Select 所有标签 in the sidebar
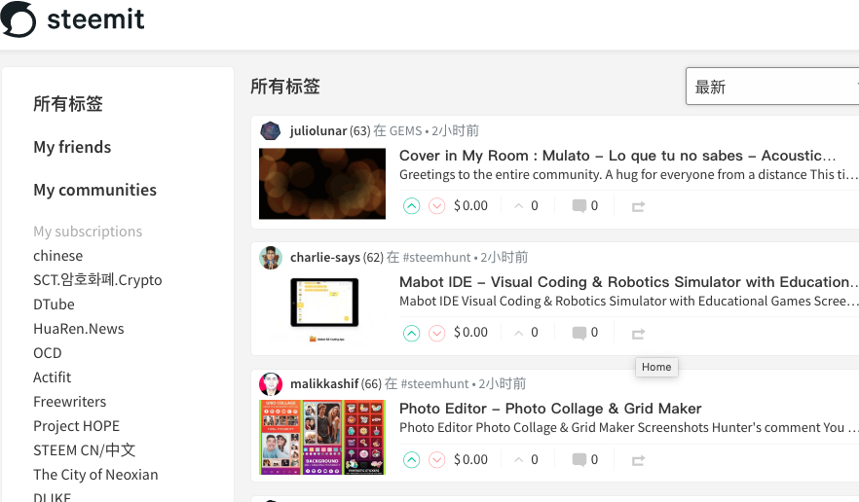Screen dimensions: 859x502 (x=68, y=103)
